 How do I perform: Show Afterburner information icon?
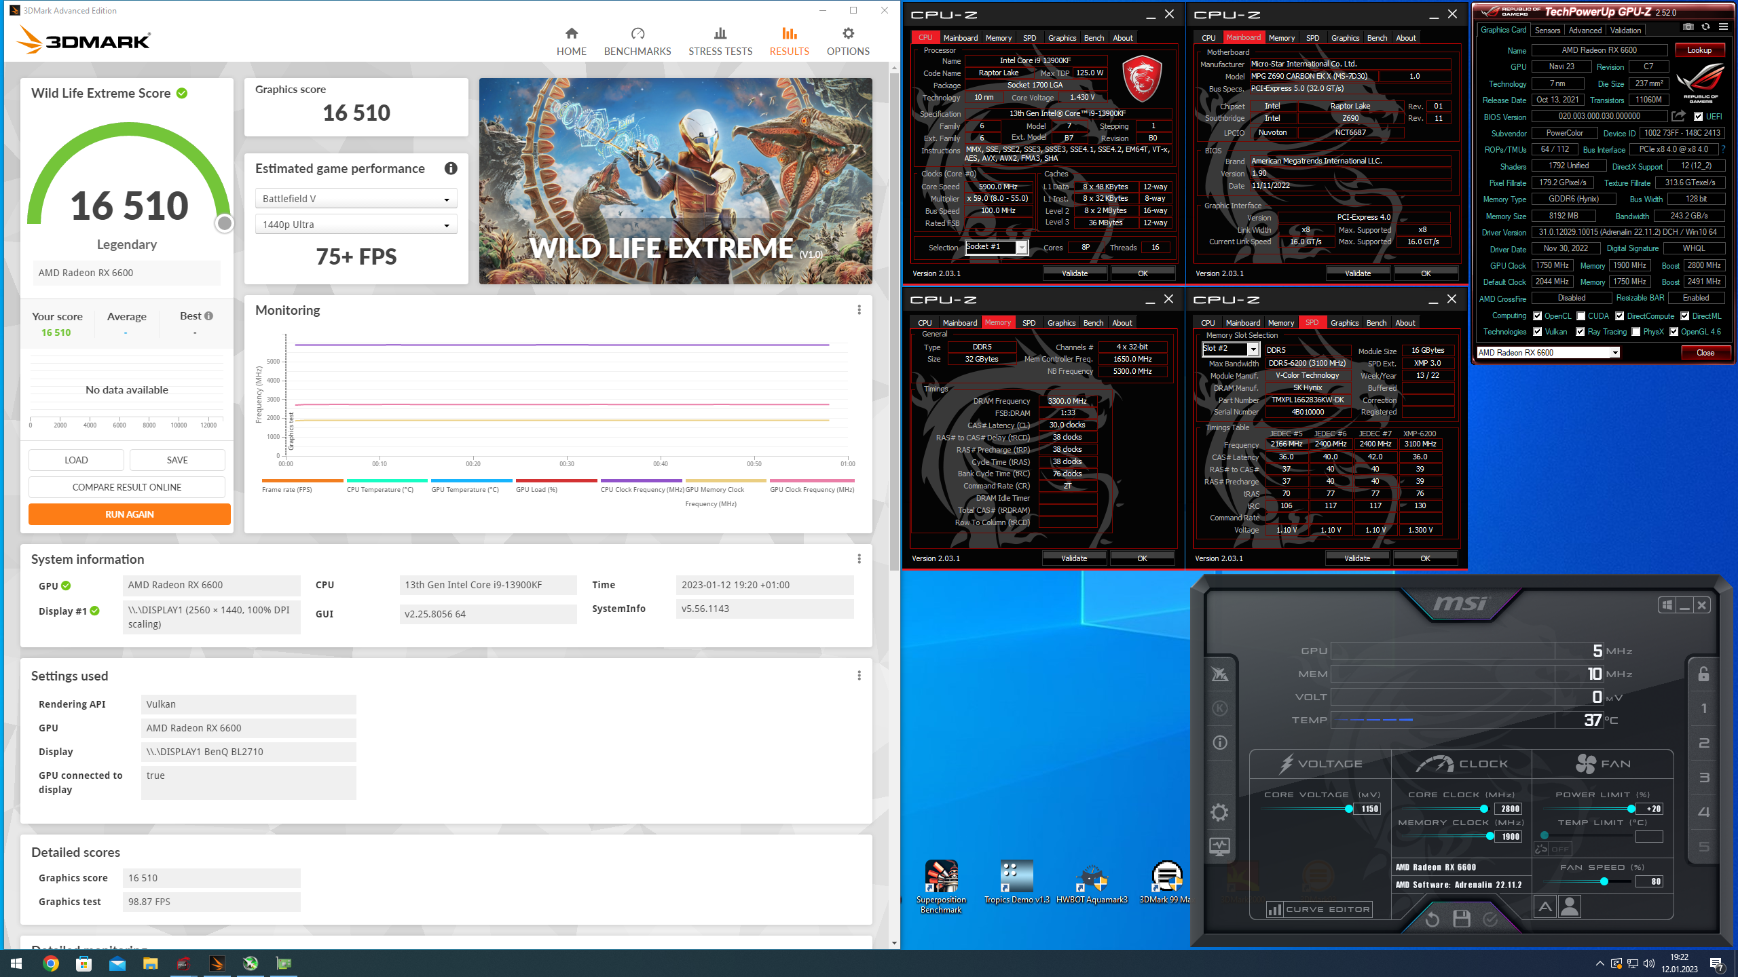pos(1220,743)
